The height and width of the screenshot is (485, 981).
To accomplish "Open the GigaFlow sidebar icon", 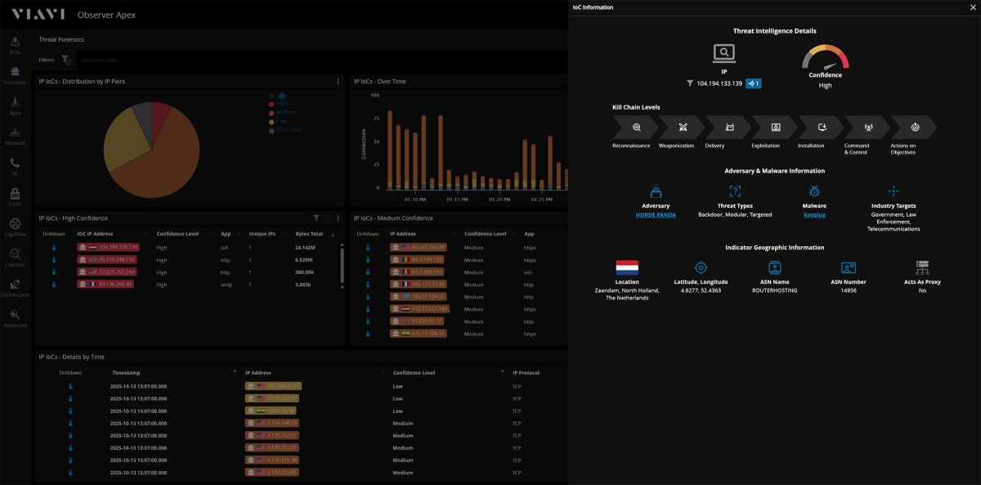I will 15,227.
